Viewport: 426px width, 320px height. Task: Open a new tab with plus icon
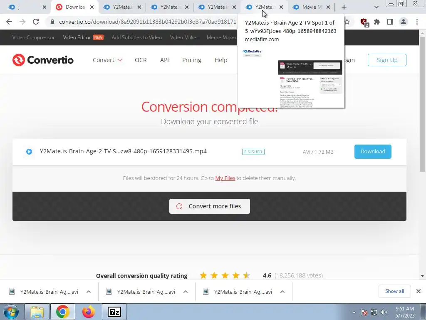pos(344,7)
